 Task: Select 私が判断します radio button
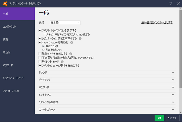44,50
